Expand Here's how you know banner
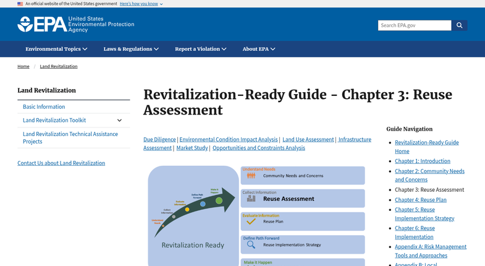Screen dimensions: 485x266 point(141,4)
